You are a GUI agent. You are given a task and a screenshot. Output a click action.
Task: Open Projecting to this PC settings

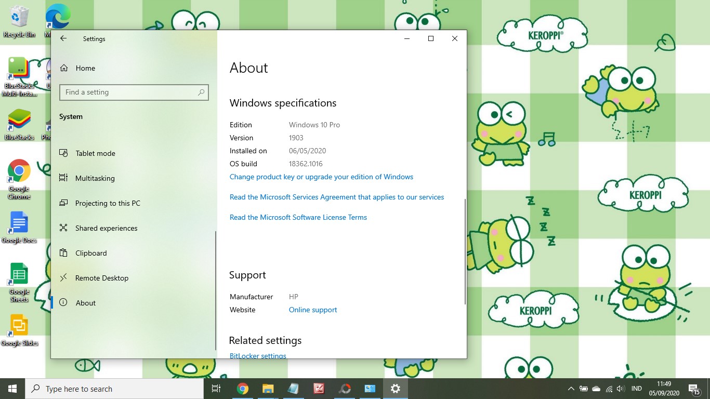[100, 203]
